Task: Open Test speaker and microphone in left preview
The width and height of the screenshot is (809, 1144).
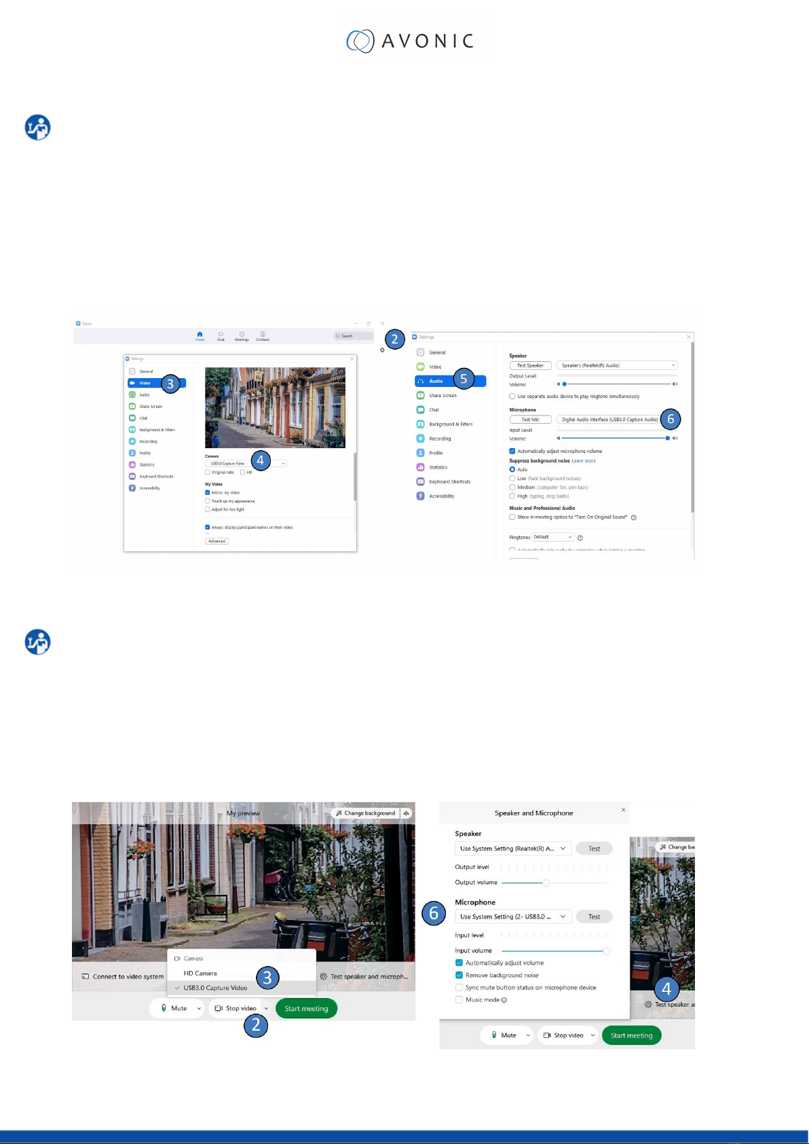Action: click(x=364, y=976)
